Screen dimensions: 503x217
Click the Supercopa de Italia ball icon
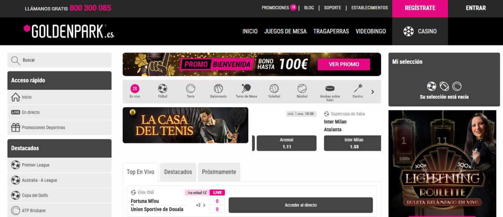coord(327,114)
